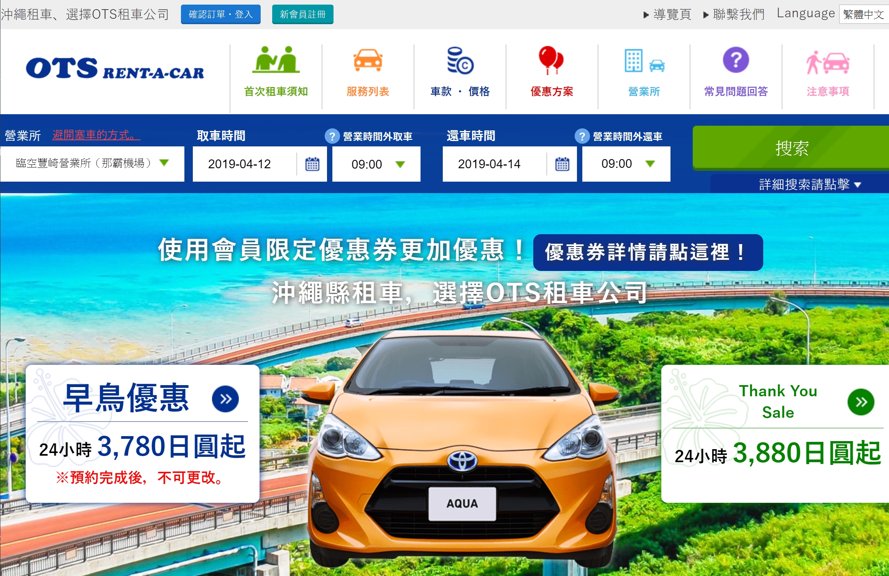889x576 pixels.
Task: Click the OTS Rent-A-Car logo
Action: (x=115, y=68)
